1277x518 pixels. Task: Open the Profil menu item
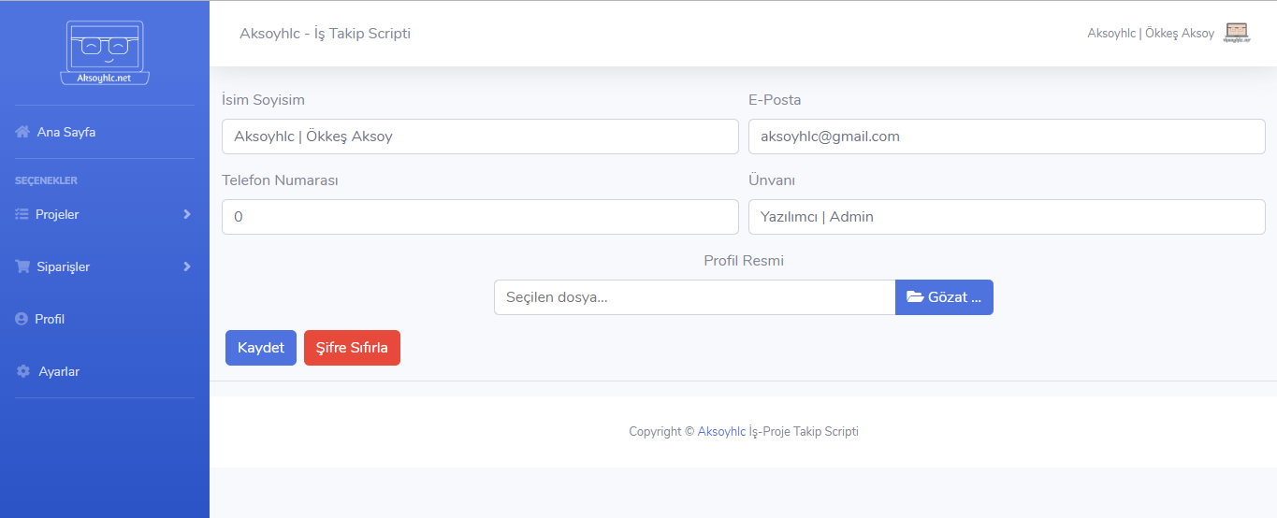(x=50, y=319)
